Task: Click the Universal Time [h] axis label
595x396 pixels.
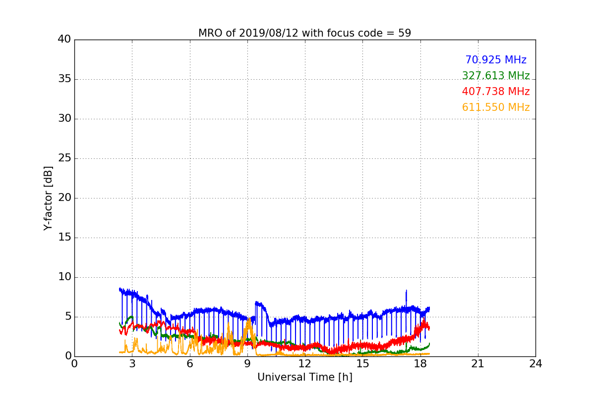Action: point(304,377)
